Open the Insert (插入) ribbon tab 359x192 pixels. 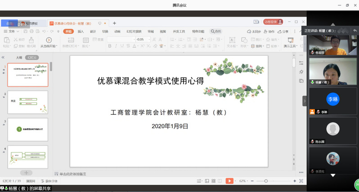pyautogui.click(x=81, y=31)
